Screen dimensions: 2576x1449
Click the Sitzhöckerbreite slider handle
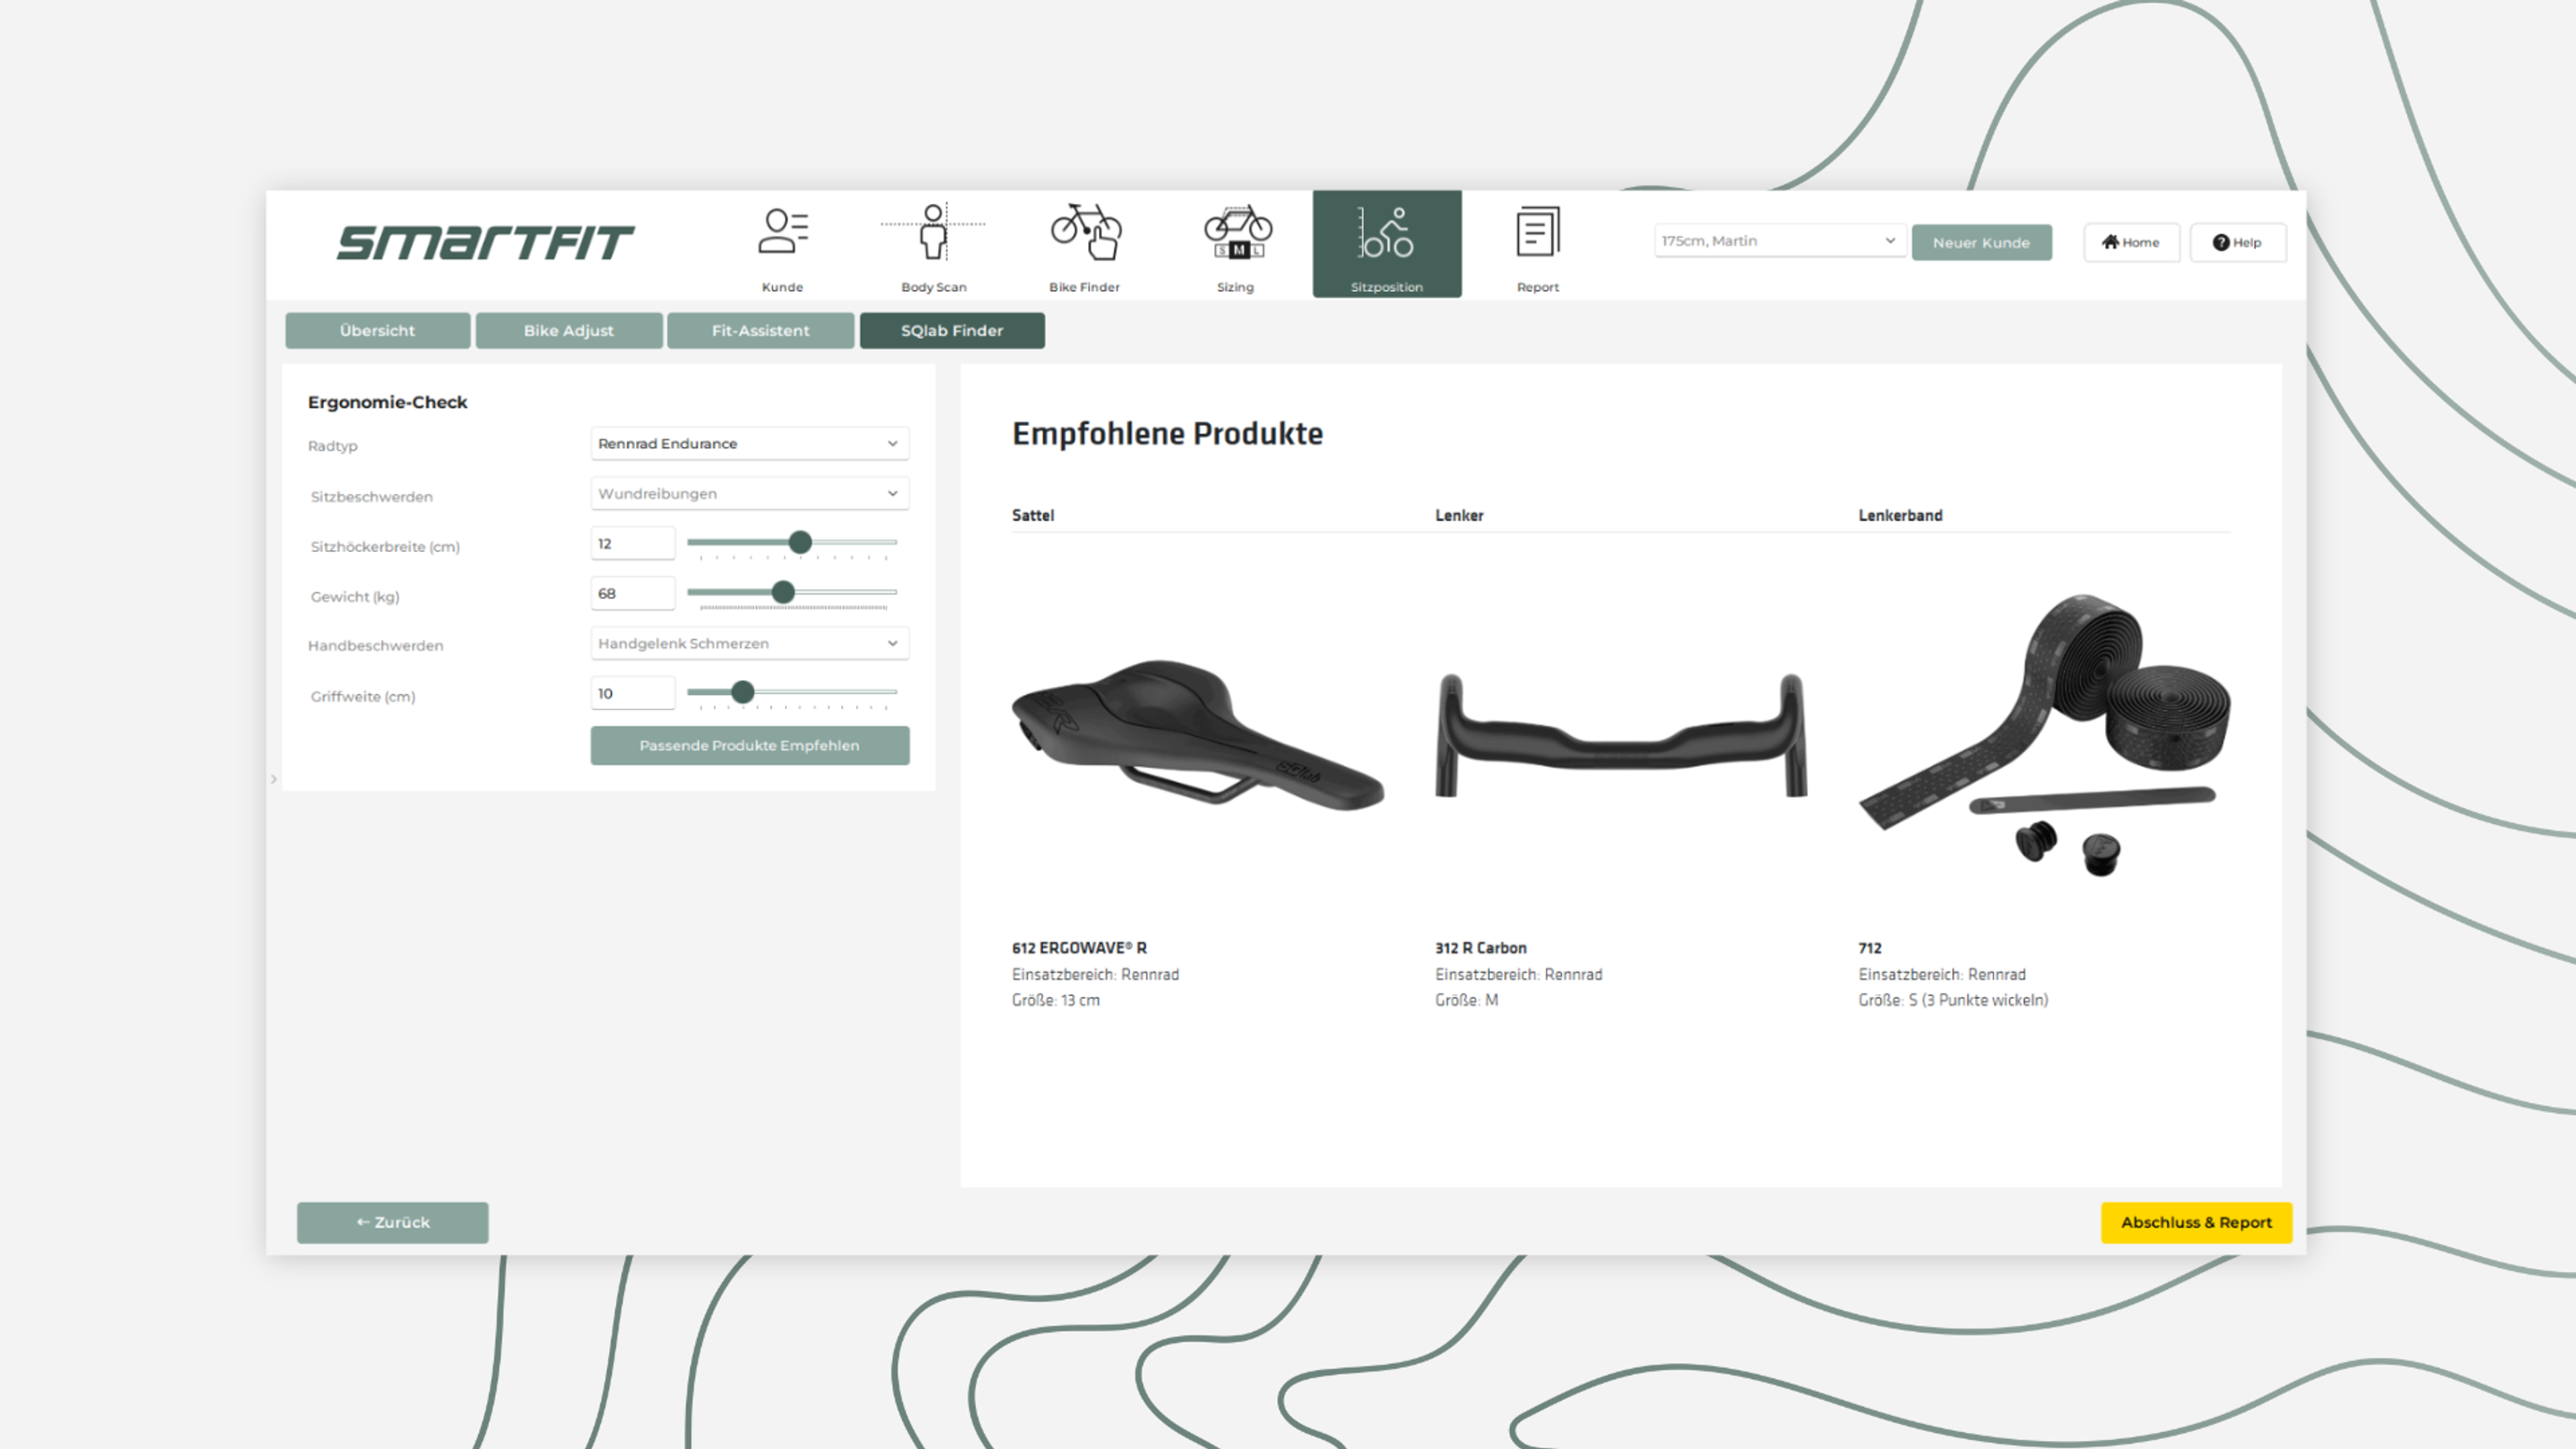(x=800, y=542)
